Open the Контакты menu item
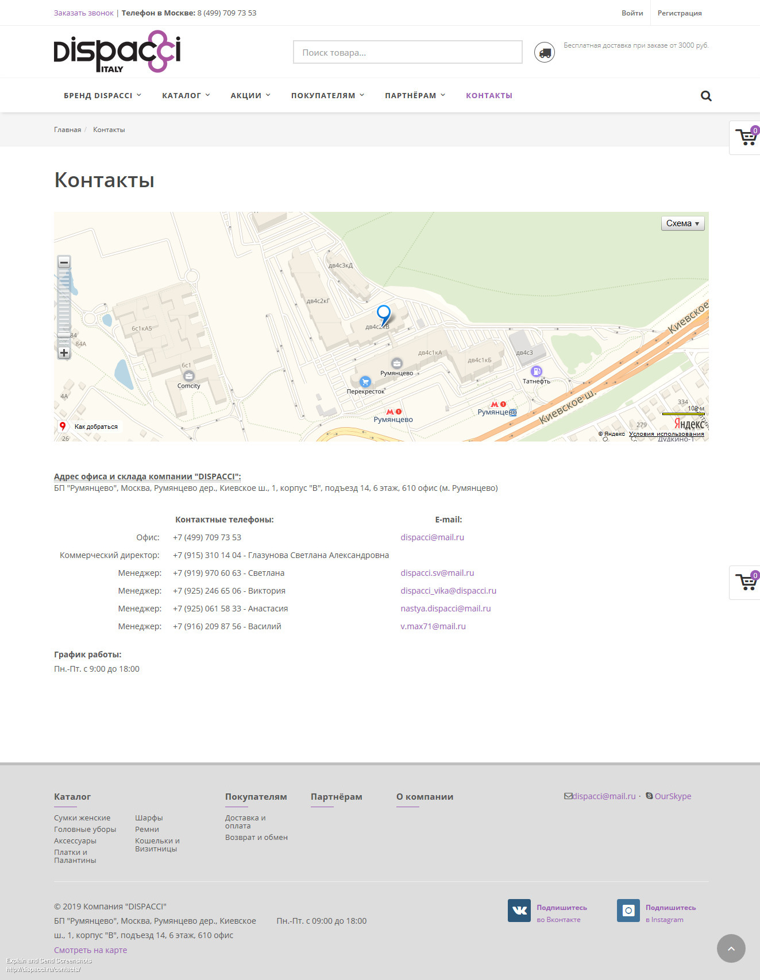The height and width of the screenshot is (980, 760). 489,95
